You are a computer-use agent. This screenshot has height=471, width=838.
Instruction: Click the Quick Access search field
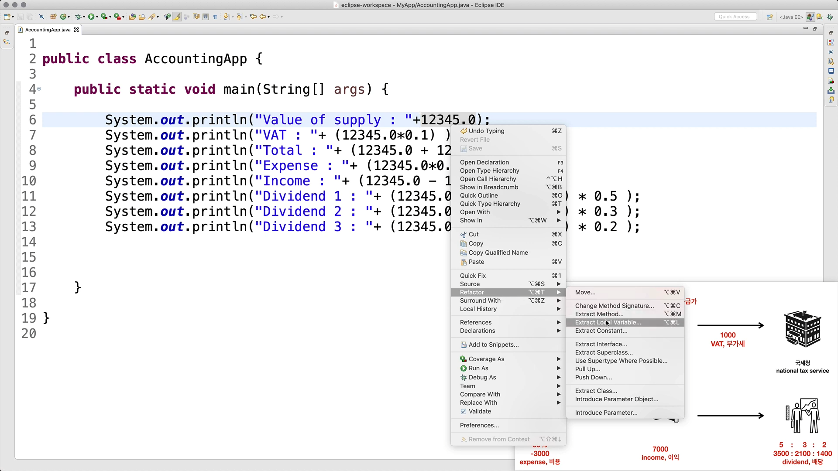tap(735, 17)
